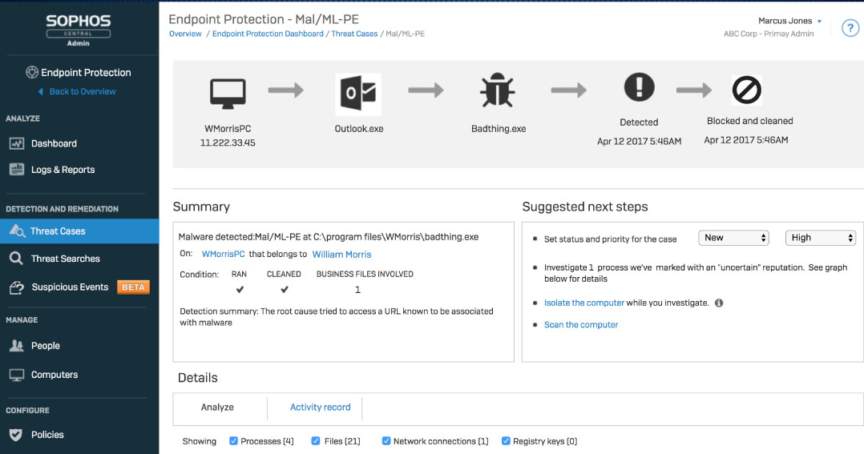This screenshot has width=864, height=454.
Task: Open Dashboard from the sidebar
Action: point(54,143)
